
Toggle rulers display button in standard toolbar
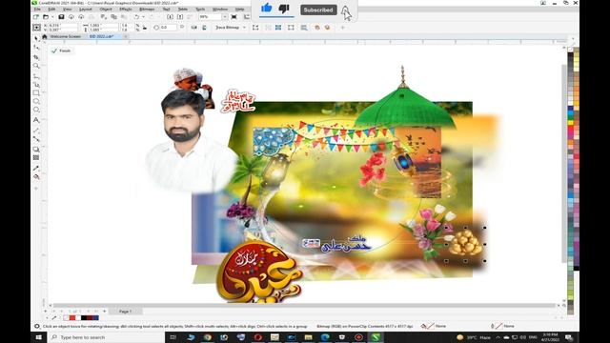247,17
